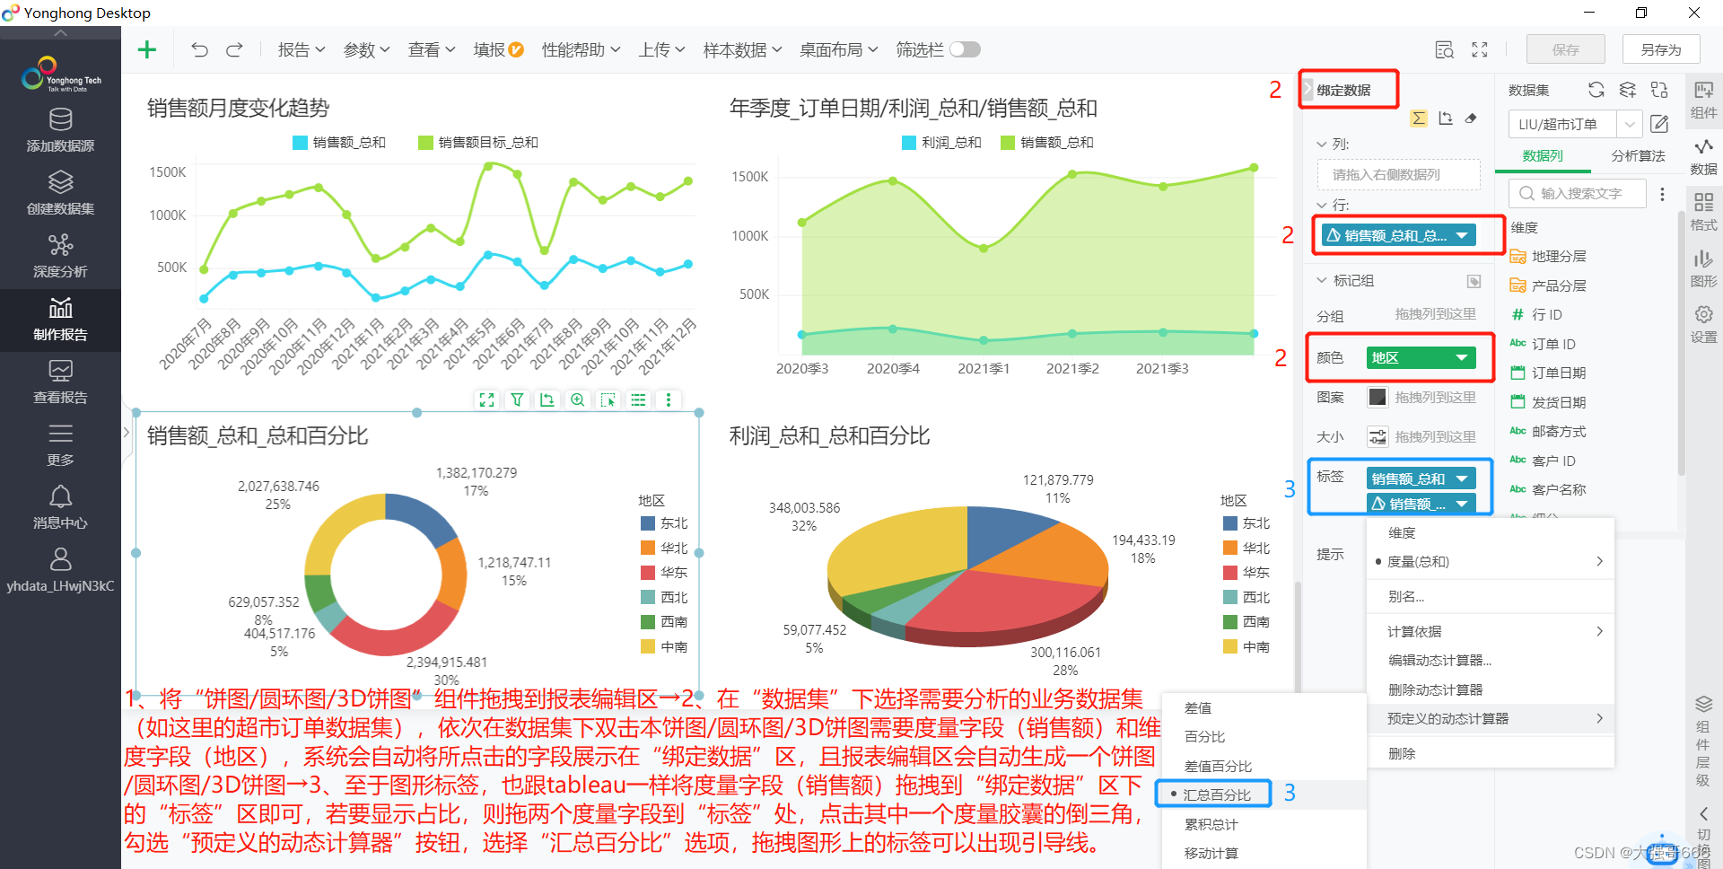Open the 大小 size slider control
Image resolution: width=1723 pixels, height=869 pixels.
(x=1378, y=436)
